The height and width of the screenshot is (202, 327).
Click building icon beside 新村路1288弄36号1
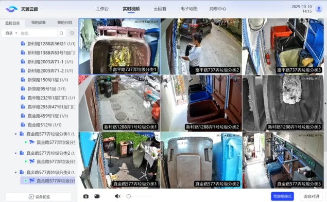point(23,44)
